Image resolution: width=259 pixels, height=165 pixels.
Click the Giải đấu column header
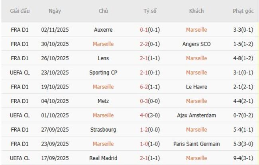click(19, 11)
